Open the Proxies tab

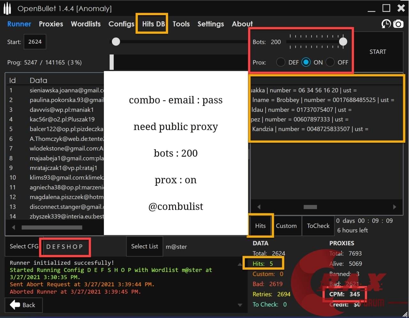pos(51,24)
